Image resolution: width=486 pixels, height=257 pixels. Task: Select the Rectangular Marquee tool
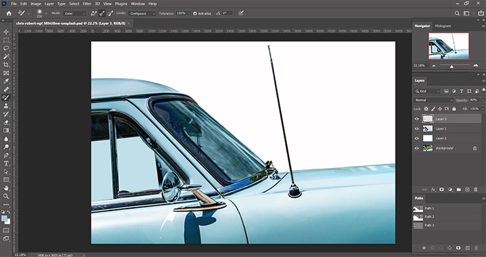(x=6, y=40)
